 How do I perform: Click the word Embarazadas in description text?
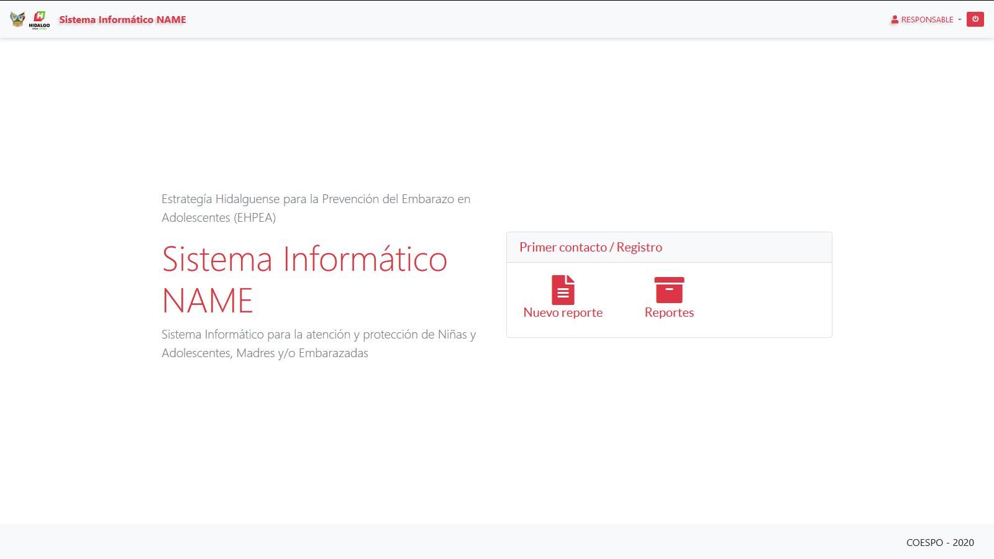(333, 353)
